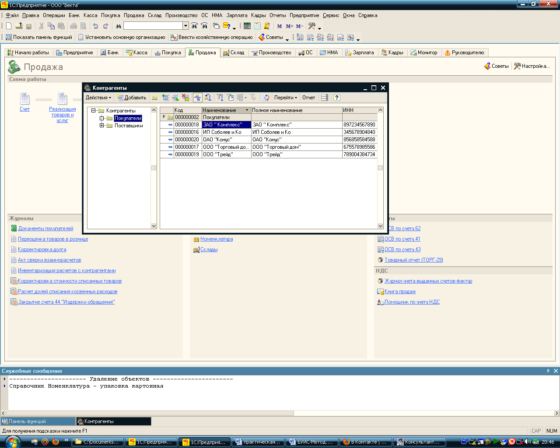
Task: Click the new group folder icon in Контрагенты toolbar
Action: 155,98
